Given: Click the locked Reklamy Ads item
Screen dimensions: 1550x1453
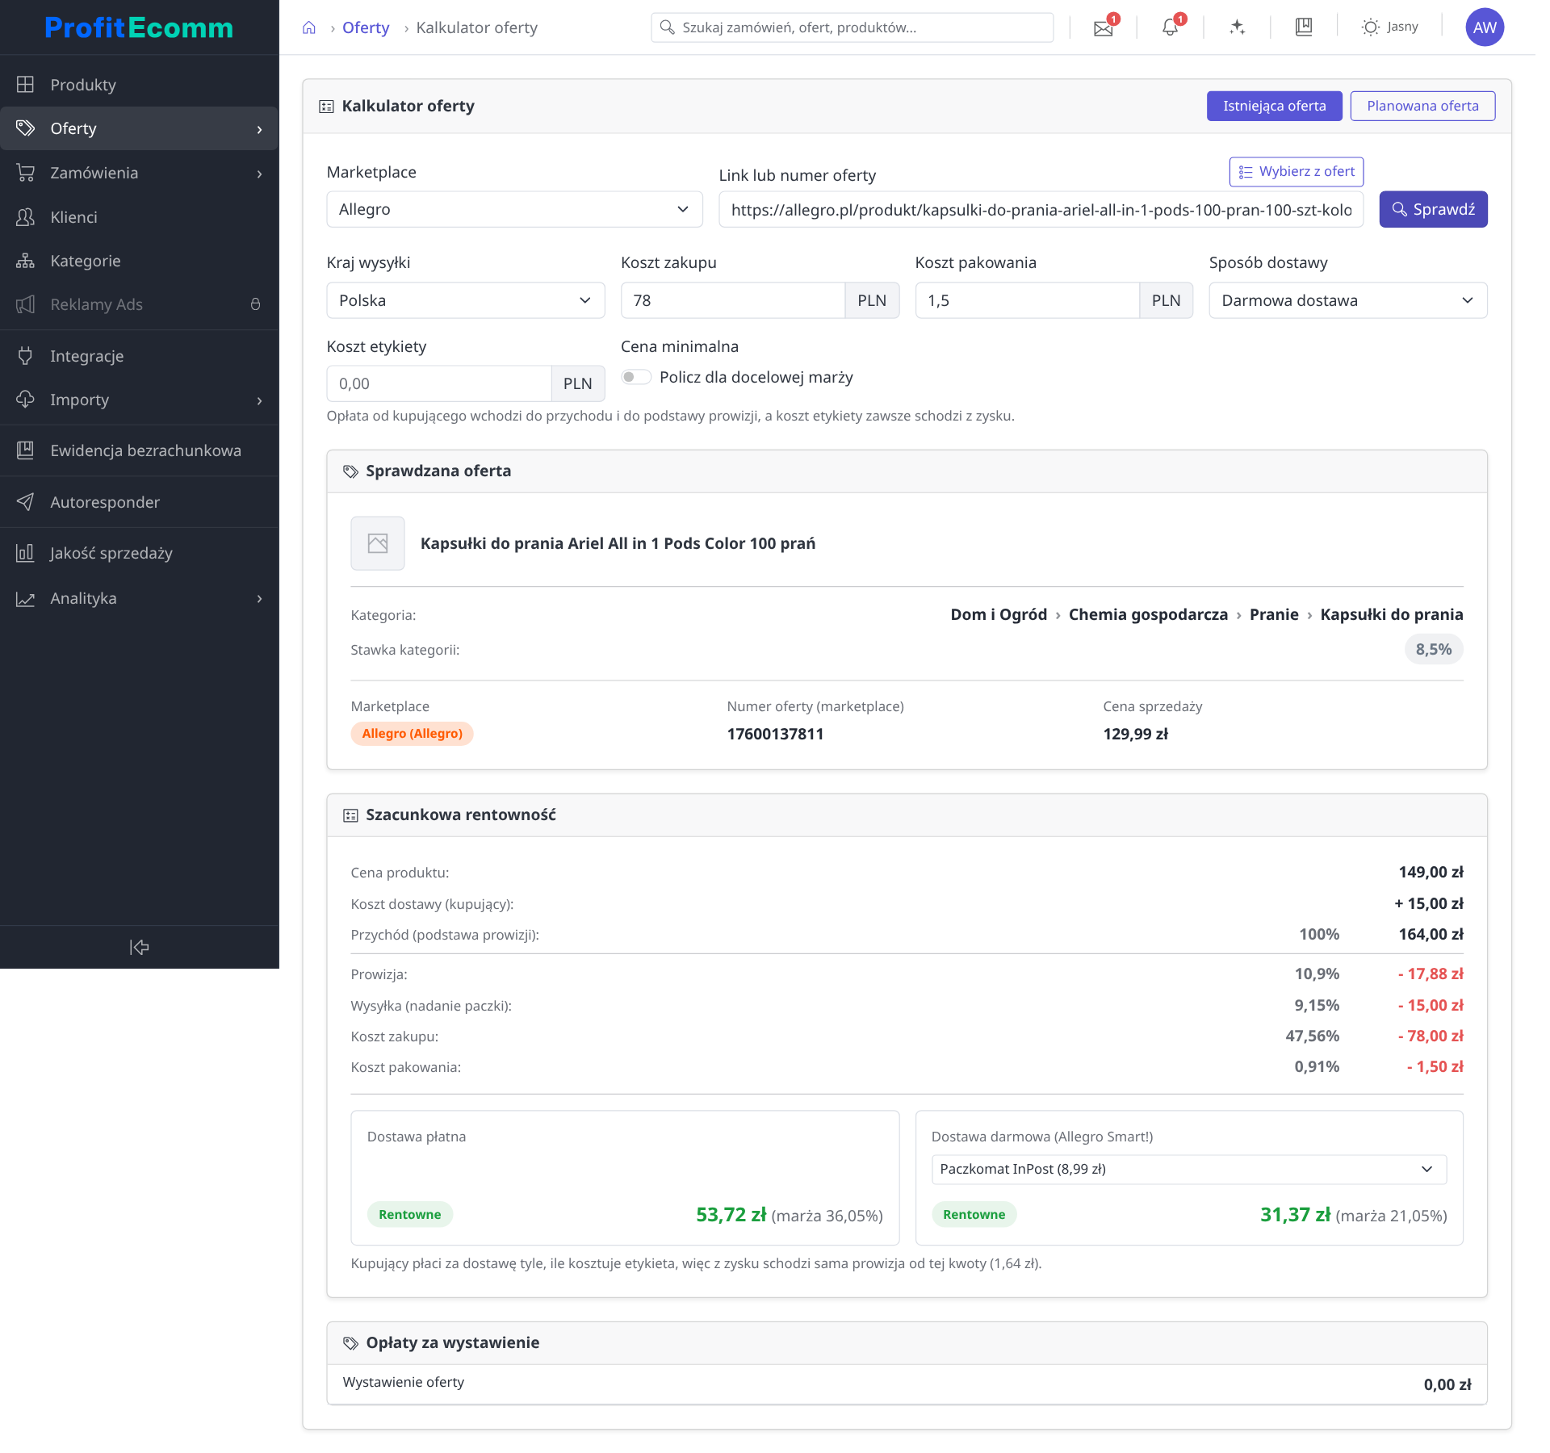Looking at the screenshot, I should (139, 304).
